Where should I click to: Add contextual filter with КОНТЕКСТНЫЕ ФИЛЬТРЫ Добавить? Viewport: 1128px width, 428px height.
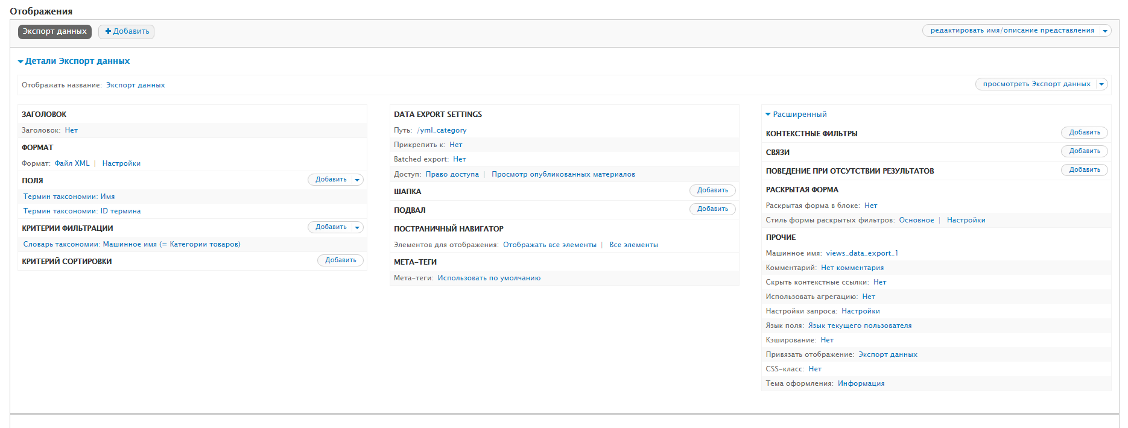coord(1085,133)
